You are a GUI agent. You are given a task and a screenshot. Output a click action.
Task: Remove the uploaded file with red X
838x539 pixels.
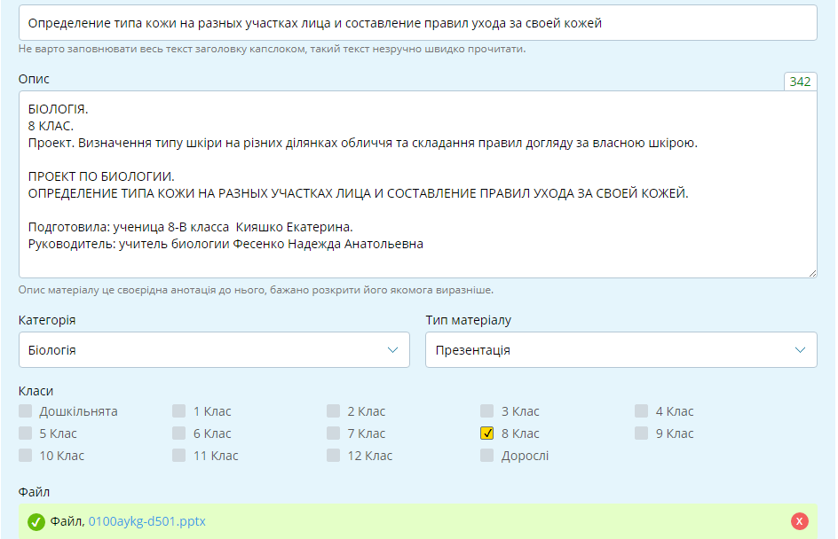pos(799,521)
